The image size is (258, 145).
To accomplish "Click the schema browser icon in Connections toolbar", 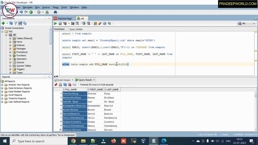I will pyautogui.click(x=20, y=23).
